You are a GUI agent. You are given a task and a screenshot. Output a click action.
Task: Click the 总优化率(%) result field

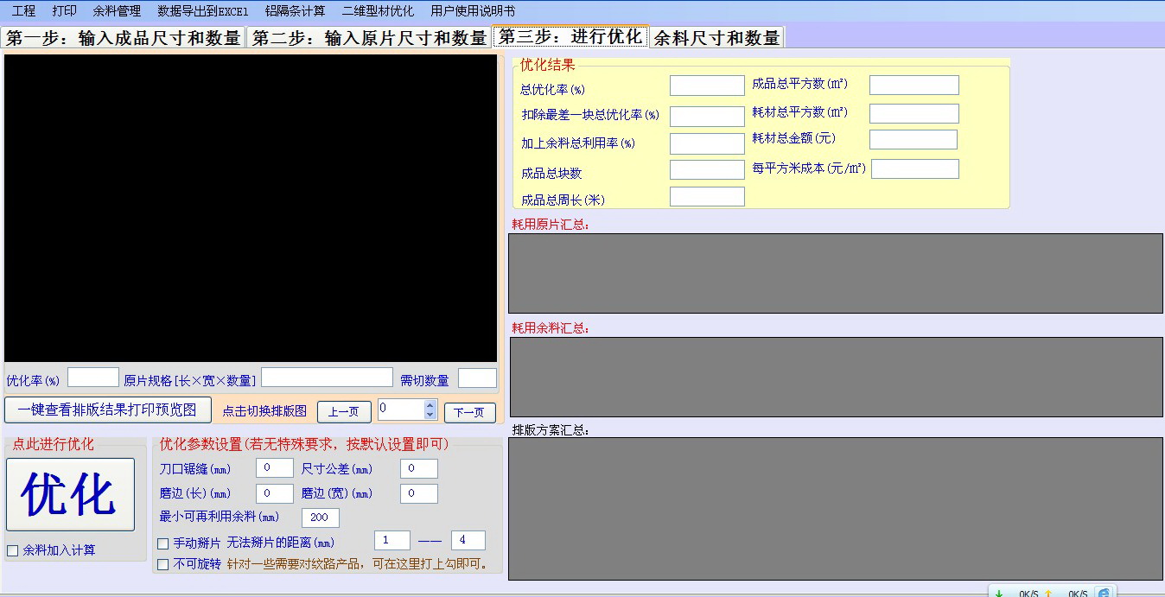[707, 86]
